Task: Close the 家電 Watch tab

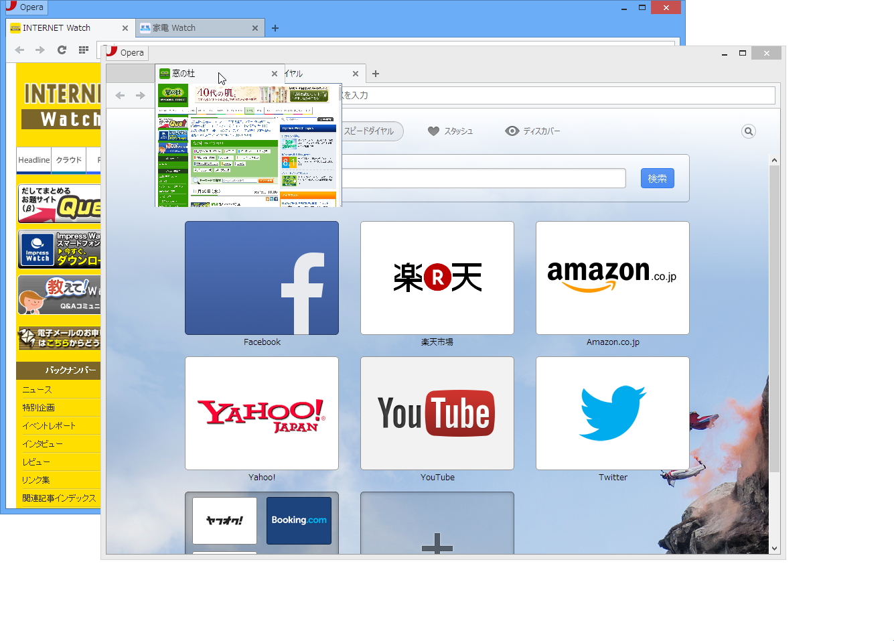Action: tap(255, 28)
